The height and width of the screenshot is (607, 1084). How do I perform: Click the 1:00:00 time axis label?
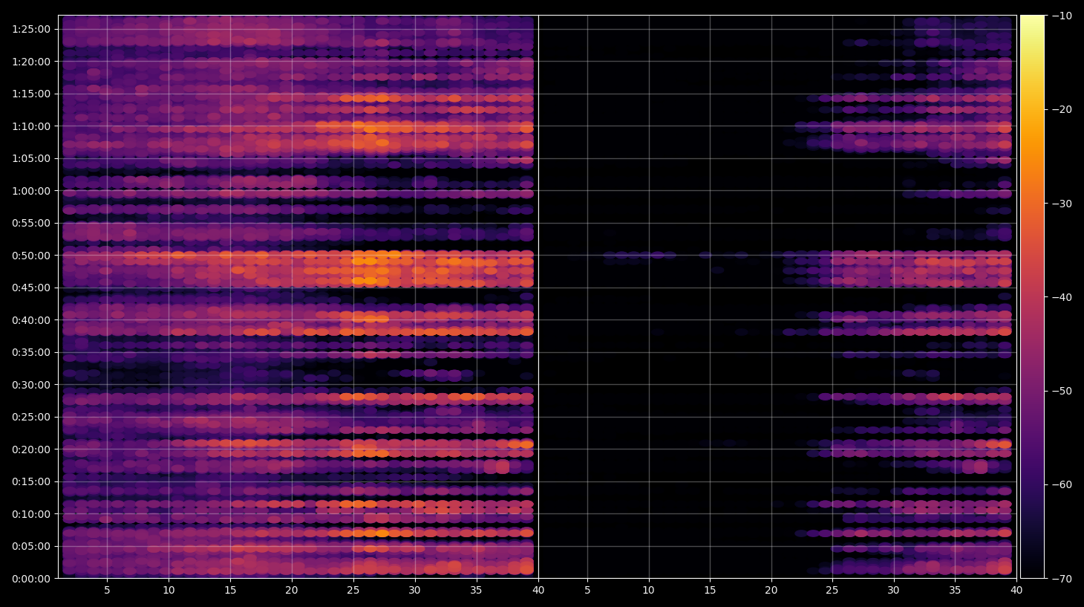[x=31, y=191]
